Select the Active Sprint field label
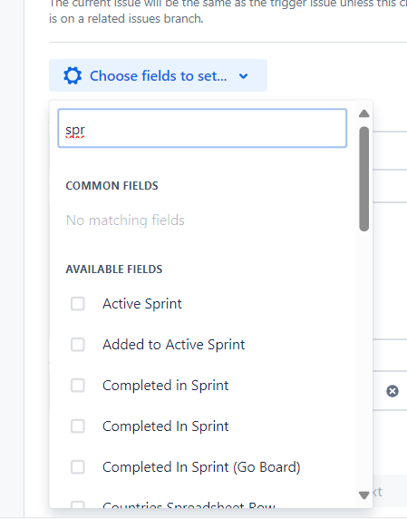Viewport: 407px width, 519px height. point(142,304)
